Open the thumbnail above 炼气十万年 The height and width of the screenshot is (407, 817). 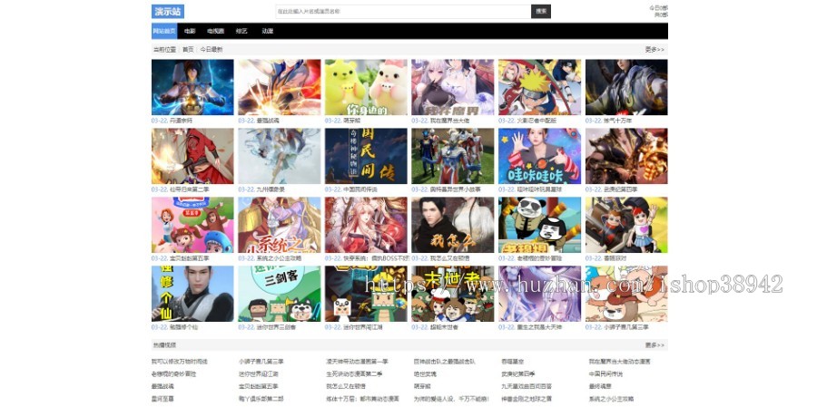626,87
